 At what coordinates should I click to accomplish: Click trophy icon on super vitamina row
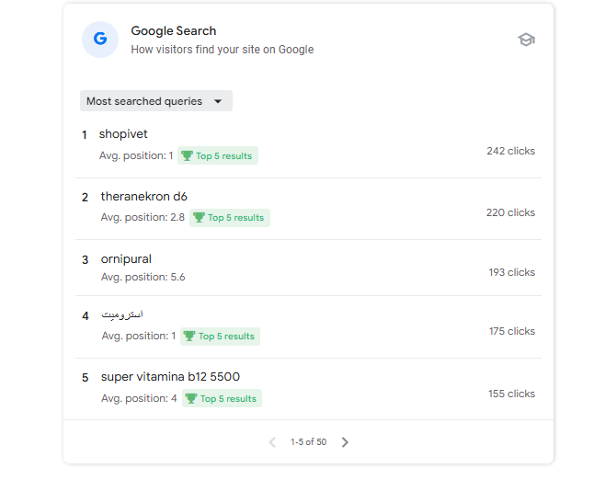(x=191, y=399)
